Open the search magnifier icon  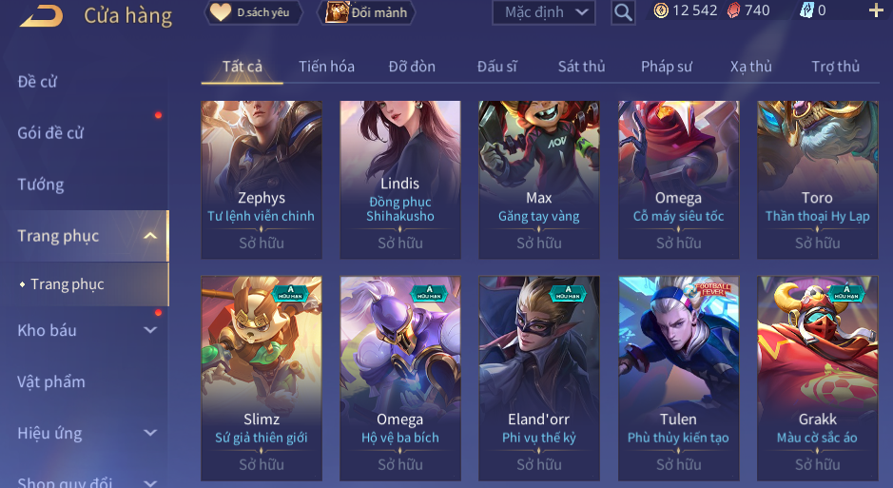pos(623,12)
